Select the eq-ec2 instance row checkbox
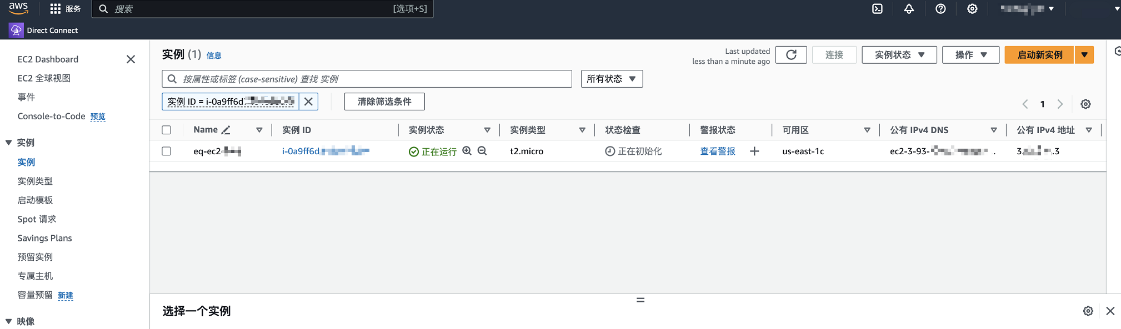This screenshot has height=329, width=1121. click(x=166, y=151)
